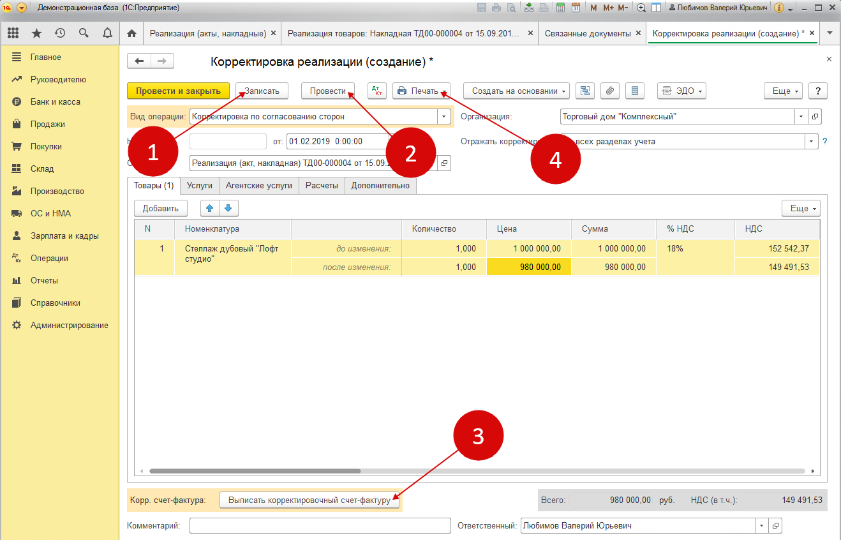Click the printer icon in title bar
The width and height of the screenshot is (841, 540).
click(496, 8)
